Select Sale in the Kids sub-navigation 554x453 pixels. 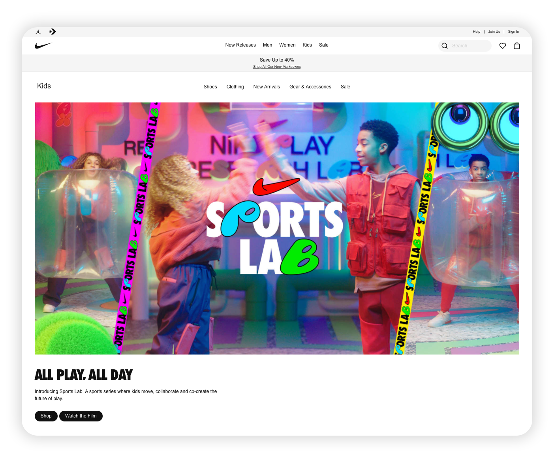click(346, 87)
